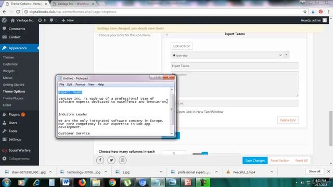The width and height of the screenshot is (333, 187).
Task: Open Firefox from the taskbar
Action: pyautogui.click(x=82, y=182)
